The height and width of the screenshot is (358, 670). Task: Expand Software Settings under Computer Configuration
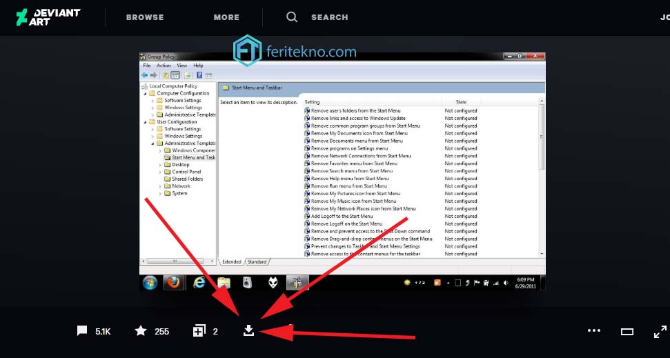[x=153, y=101]
